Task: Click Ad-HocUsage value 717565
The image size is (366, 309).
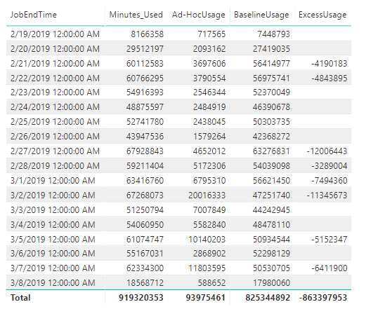Action: coord(211,34)
